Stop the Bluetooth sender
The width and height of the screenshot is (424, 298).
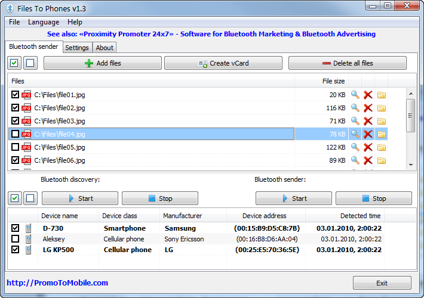(x=374, y=198)
